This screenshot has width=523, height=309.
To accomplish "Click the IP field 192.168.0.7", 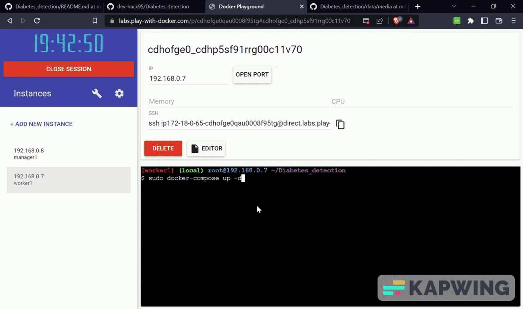I will (188, 78).
